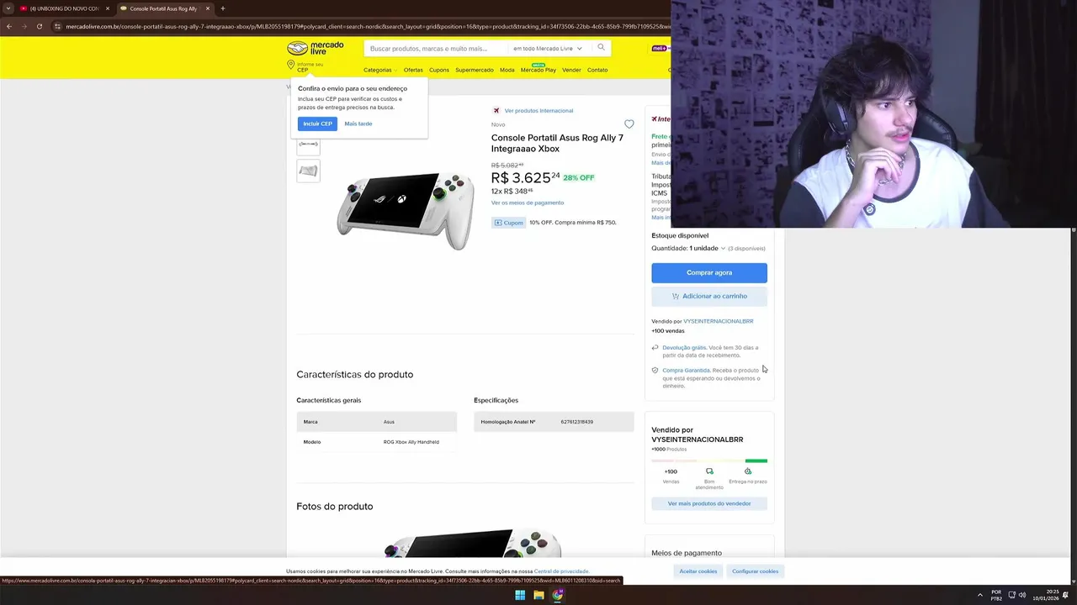Screen dimensions: 1077x605
Task: Expand the Categorias menu
Action: [x=379, y=70]
